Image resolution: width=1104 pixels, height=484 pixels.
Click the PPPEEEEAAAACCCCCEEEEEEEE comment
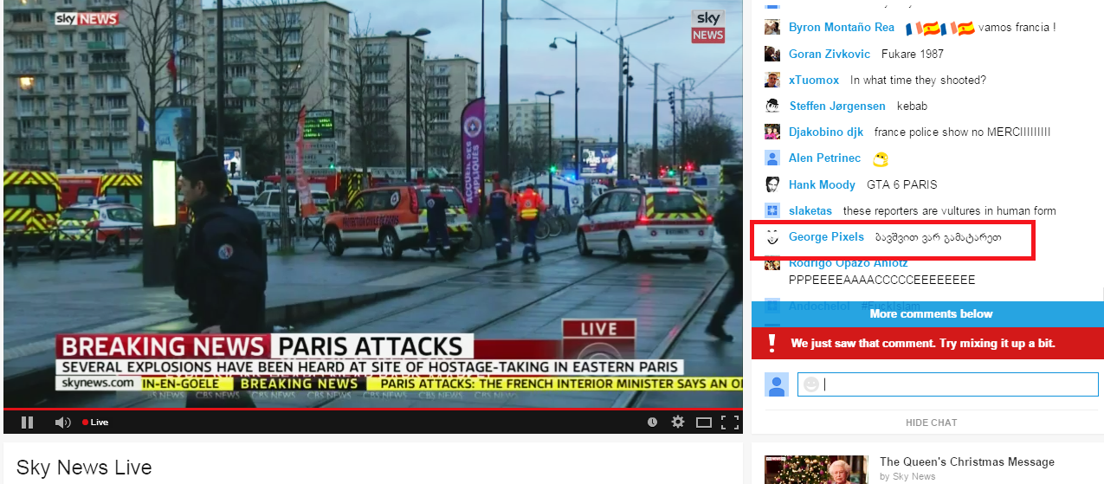coord(881,281)
